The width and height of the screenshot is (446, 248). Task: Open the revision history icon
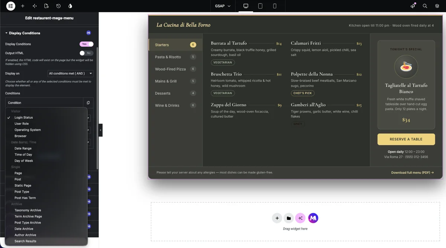58,6
